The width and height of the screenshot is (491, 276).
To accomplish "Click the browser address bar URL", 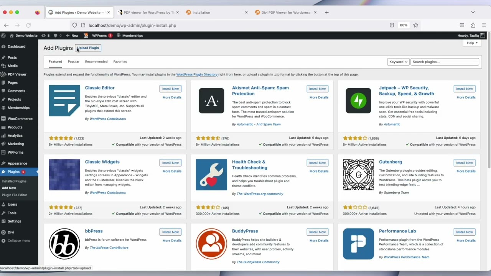I will pos(132,25).
